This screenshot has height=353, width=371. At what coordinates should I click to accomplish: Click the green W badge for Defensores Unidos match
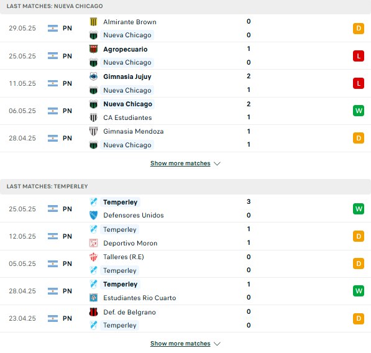click(359, 209)
